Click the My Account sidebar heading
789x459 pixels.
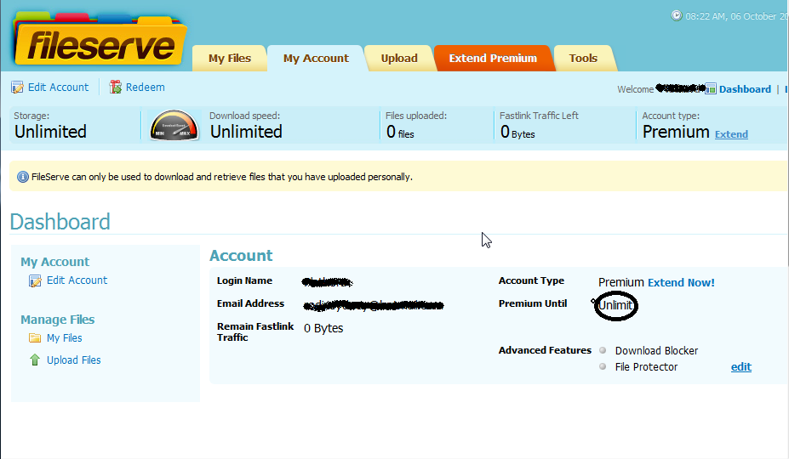point(54,262)
